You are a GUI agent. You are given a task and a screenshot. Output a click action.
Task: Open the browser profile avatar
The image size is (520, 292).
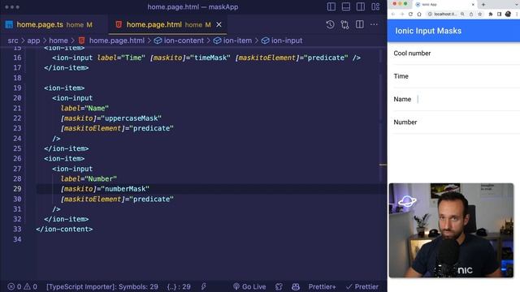[x=508, y=15]
